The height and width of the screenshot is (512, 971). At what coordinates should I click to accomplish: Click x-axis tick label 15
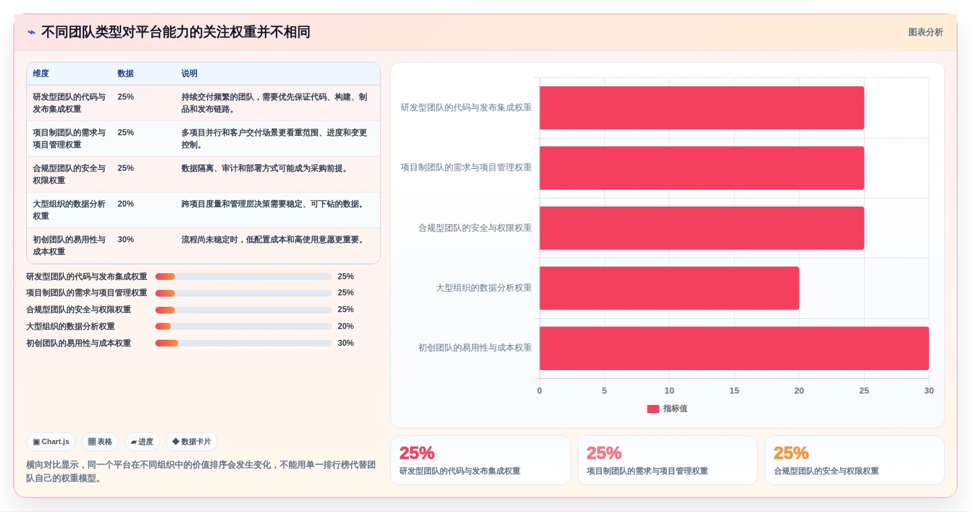coord(734,391)
